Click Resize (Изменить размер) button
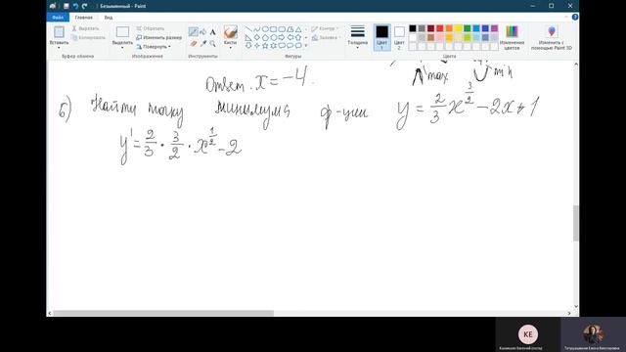Viewport: 626px width, 352px height. pos(158,37)
